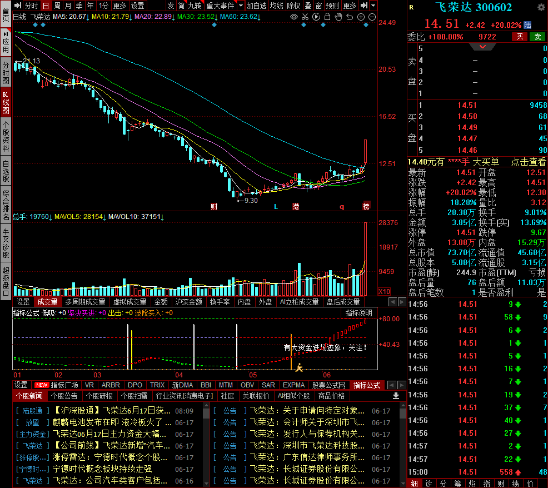This screenshot has width=548, height=488.
Task: Open 更多 periods next to 1分
Action: pos(119,6)
